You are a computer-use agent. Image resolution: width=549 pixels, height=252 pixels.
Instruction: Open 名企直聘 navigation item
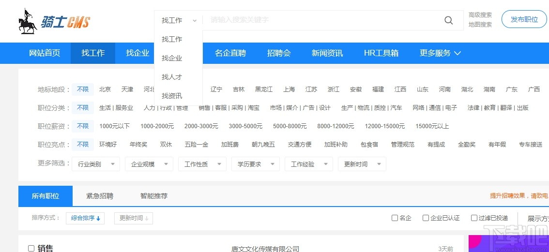[x=230, y=53]
